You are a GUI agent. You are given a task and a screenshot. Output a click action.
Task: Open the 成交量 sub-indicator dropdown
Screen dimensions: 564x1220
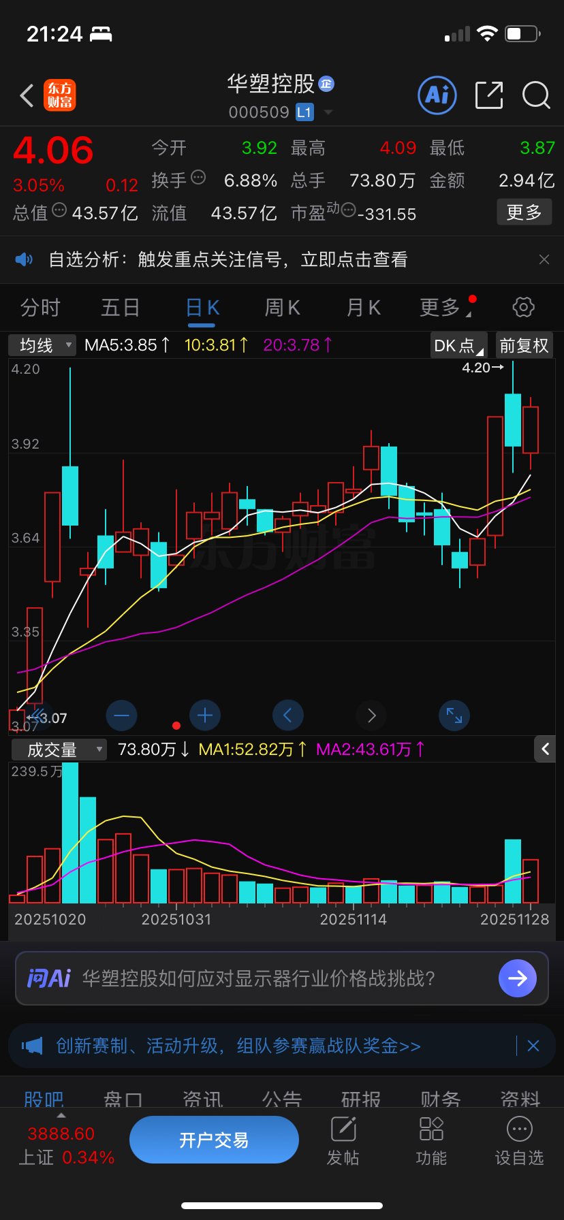click(x=59, y=750)
